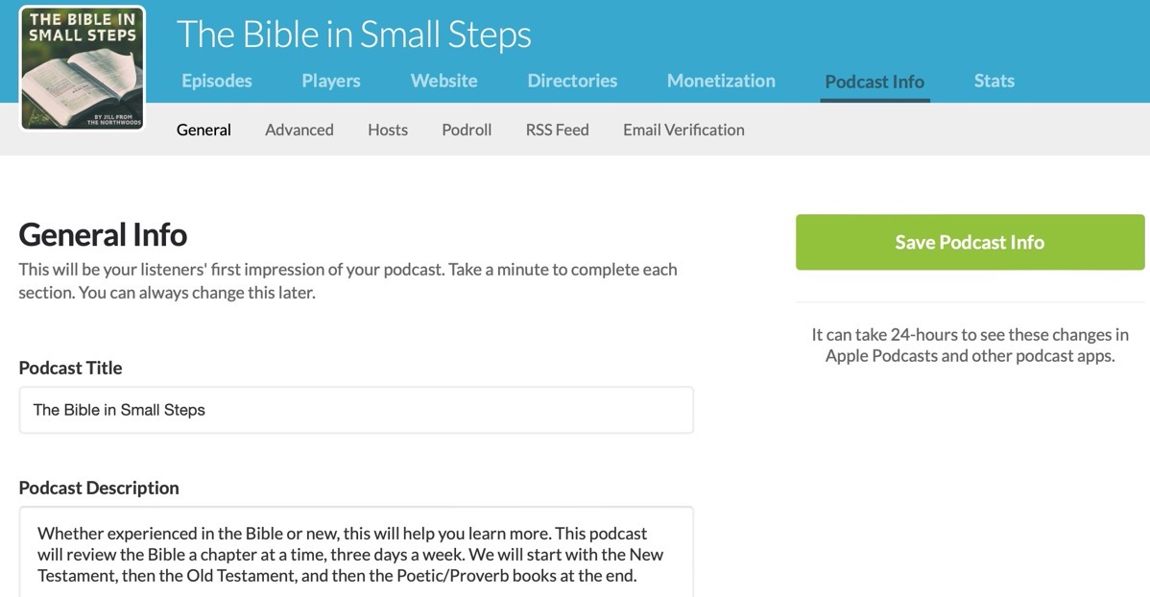
Task: Click into the Podcast Title field
Action: pyautogui.click(x=356, y=410)
